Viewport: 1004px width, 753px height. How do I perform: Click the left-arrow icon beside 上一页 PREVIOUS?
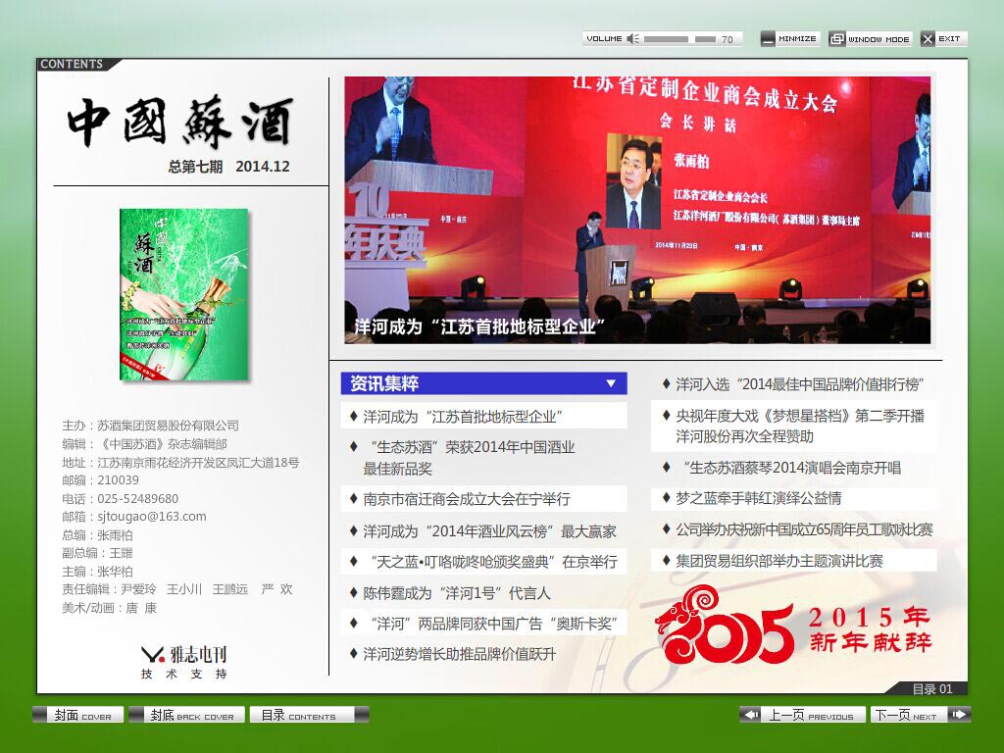coord(751,715)
